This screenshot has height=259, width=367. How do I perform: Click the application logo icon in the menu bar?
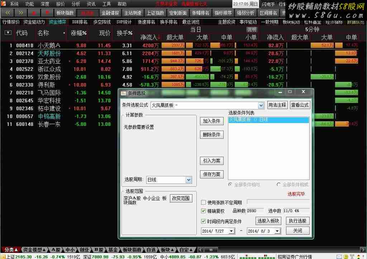4,4
